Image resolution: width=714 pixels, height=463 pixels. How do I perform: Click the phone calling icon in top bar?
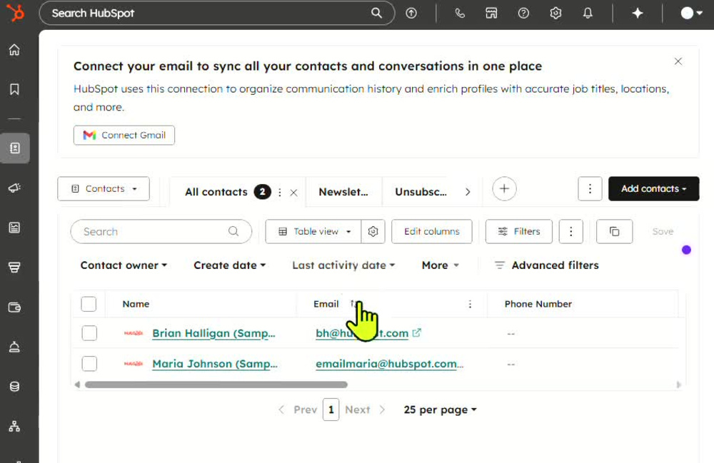[x=460, y=13]
